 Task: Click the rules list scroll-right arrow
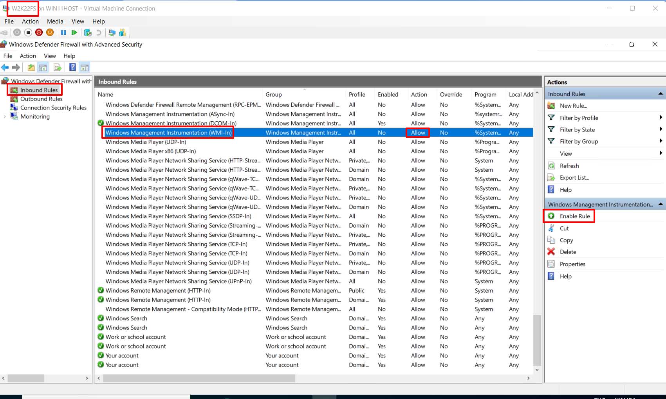528,378
